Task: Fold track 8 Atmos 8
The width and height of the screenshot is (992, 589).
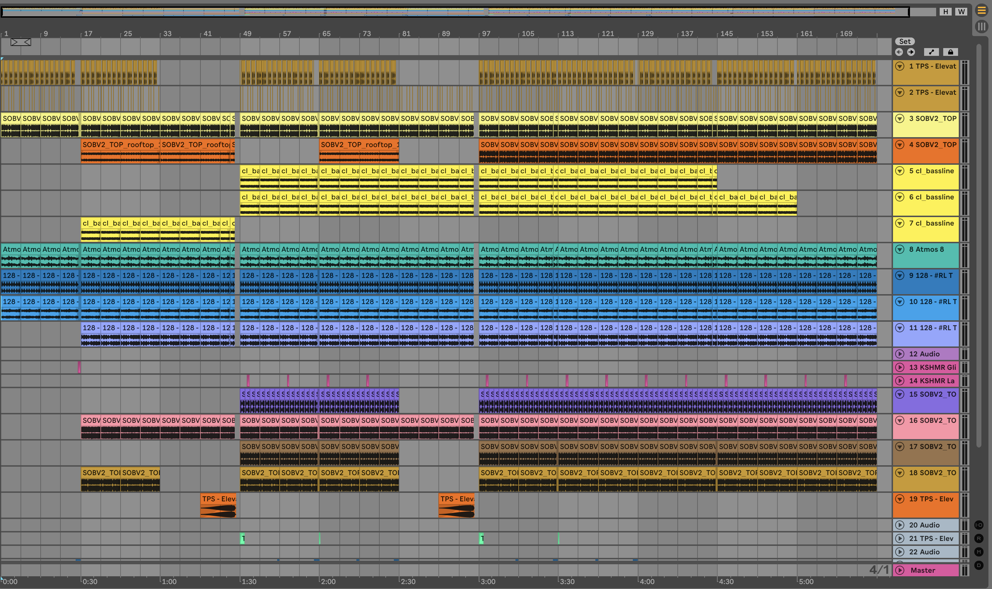Action: [x=900, y=250]
